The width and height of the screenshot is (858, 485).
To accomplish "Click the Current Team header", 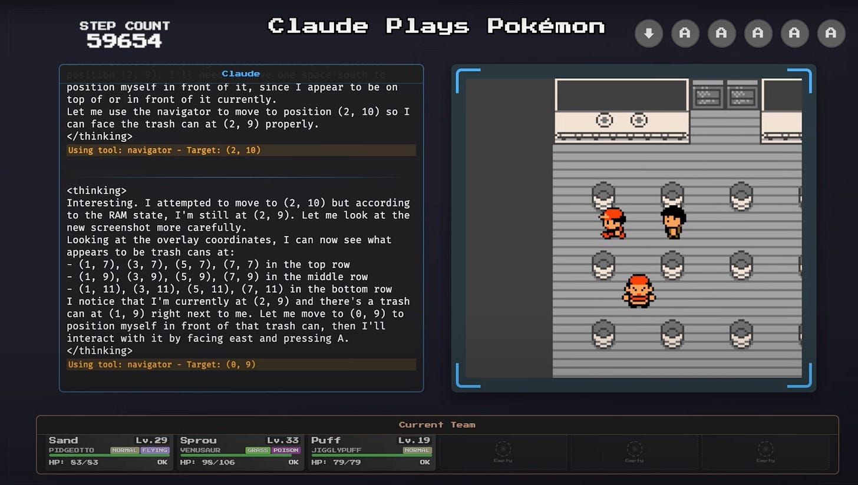I will click(x=437, y=425).
